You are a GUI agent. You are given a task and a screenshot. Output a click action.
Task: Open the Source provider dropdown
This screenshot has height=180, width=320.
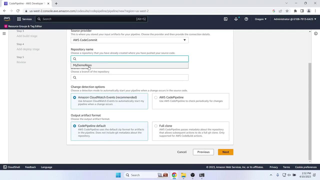pyautogui.click(x=129, y=40)
